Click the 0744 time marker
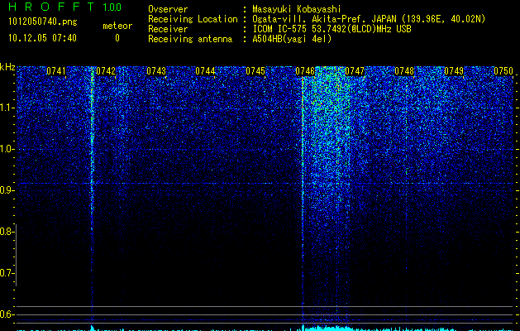Viewport: 520px width, 331px height. [x=205, y=71]
